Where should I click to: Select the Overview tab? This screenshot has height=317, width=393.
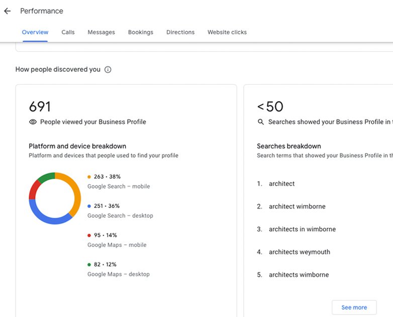point(35,32)
